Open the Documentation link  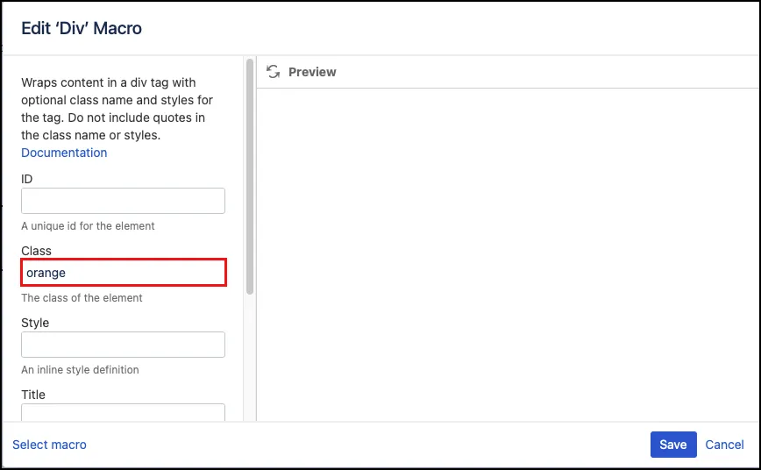pos(64,153)
